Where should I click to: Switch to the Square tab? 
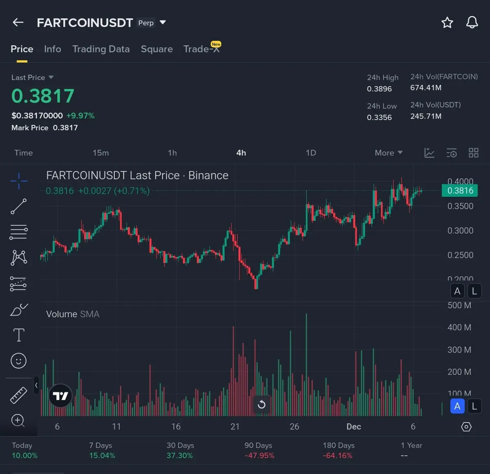click(x=157, y=49)
